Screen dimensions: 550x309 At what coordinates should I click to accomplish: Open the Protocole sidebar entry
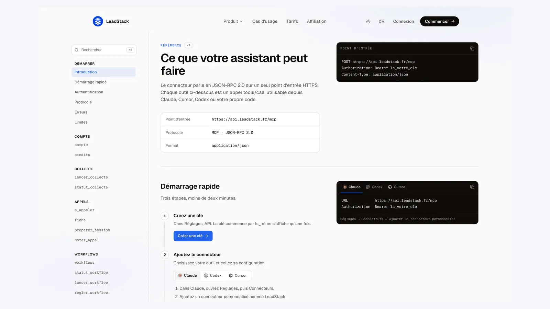pyautogui.click(x=83, y=102)
